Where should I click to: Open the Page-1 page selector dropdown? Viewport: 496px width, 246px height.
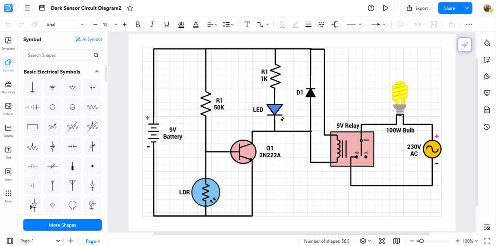click(40, 241)
